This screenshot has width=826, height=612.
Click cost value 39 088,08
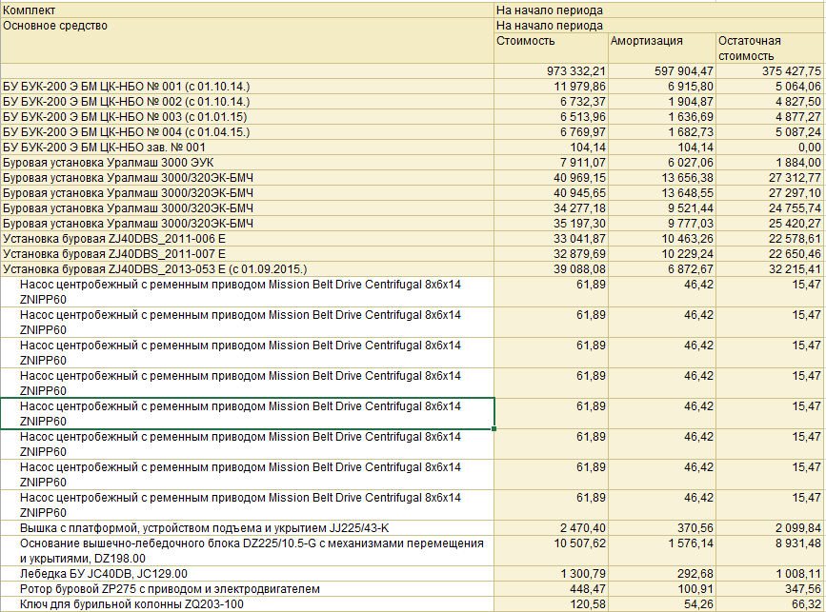551,269
